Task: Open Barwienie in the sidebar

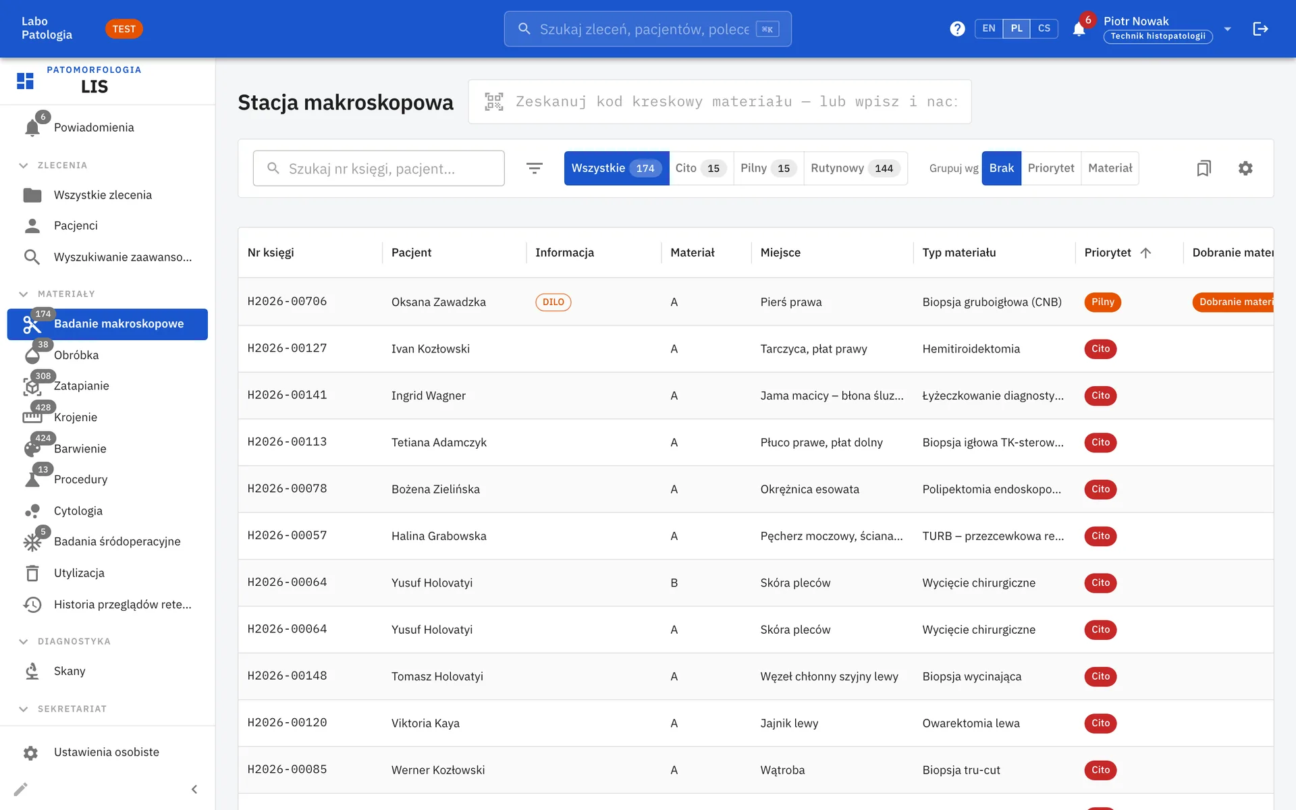Action: pos(107,449)
